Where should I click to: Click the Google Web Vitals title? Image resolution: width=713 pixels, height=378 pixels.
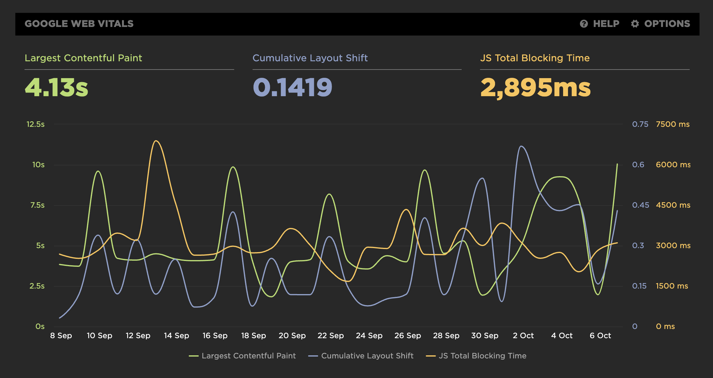[79, 24]
